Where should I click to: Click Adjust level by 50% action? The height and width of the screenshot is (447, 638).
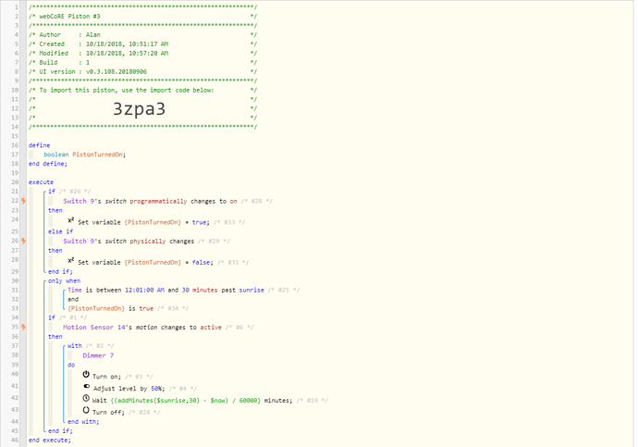[x=129, y=389]
